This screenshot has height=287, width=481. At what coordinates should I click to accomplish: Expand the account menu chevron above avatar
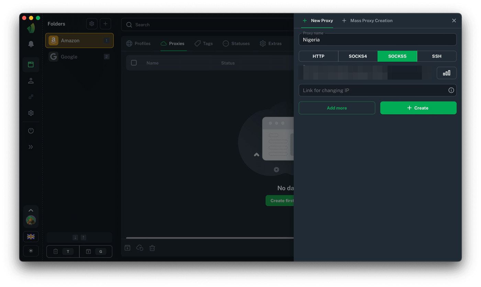tap(31, 210)
